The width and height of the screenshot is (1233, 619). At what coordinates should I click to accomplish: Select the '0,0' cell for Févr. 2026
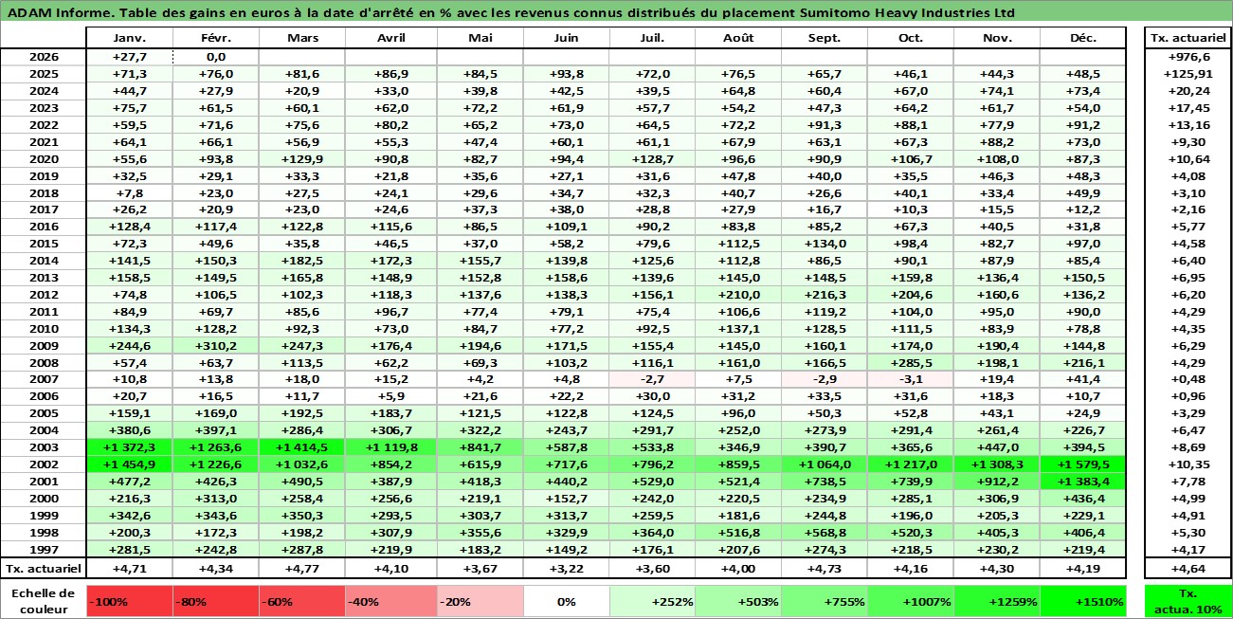point(215,57)
